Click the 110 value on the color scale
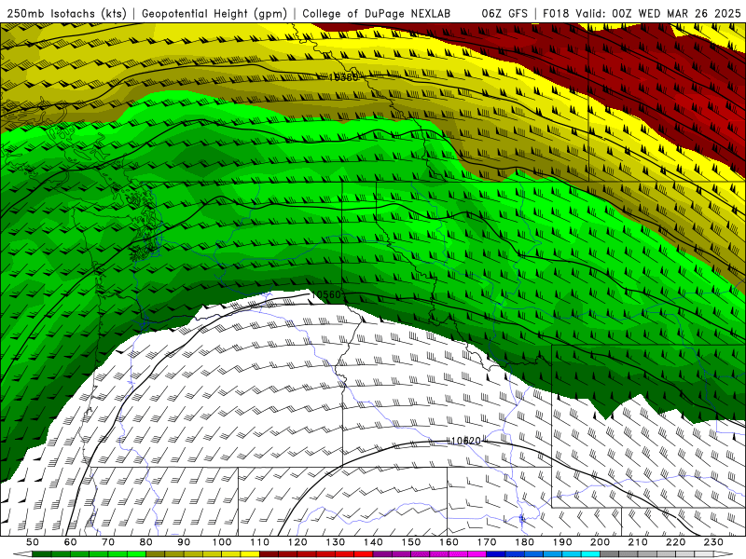Image resolution: width=746 pixels, height=559 pixels. [x=259, y=542]
